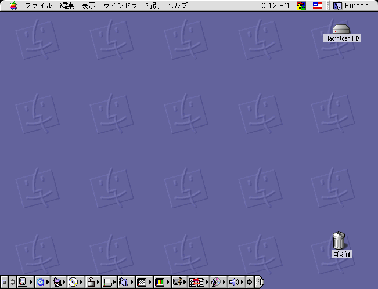Image resolution: width=378 pixels, height=289 pixels.
Task: Open the red arrows card Control Strip module
Action: pos(199,282)
